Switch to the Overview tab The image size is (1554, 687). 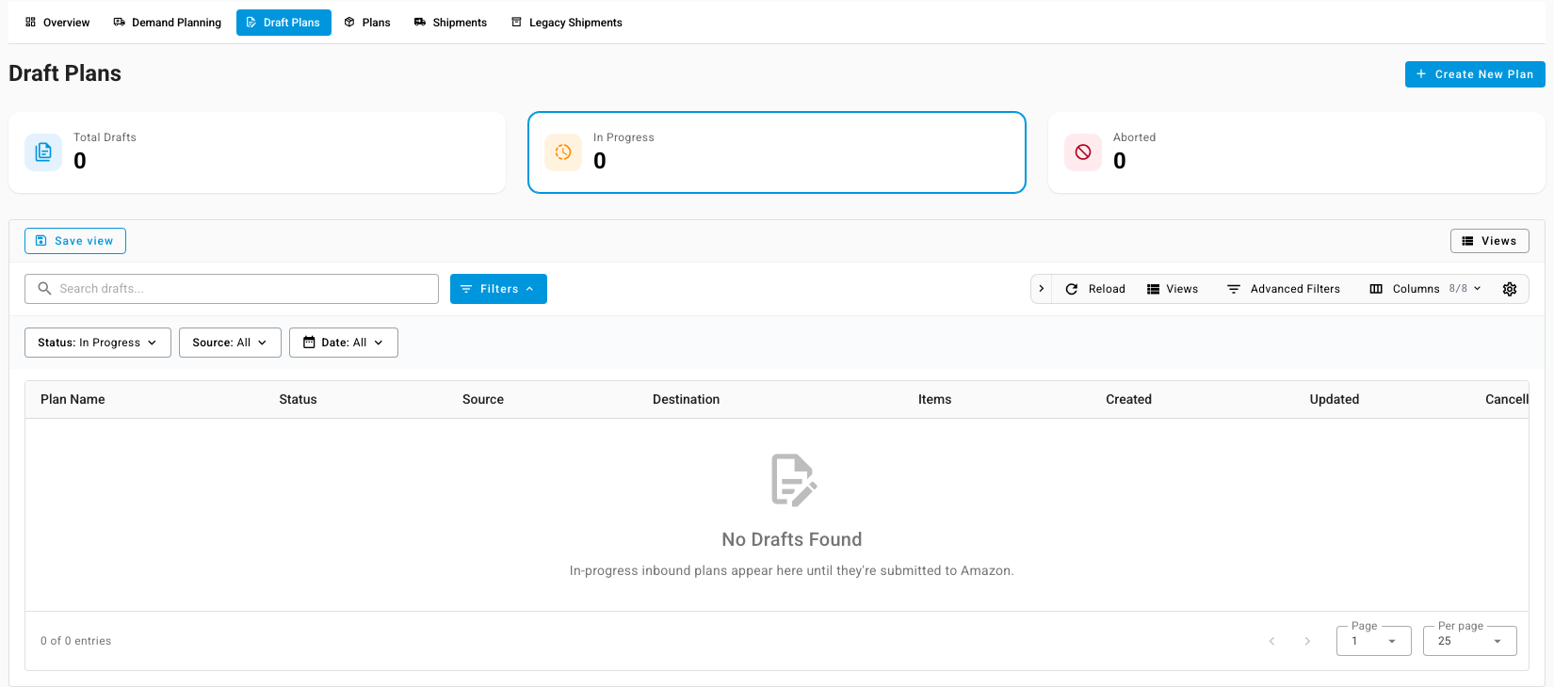(x=57, y=23)
